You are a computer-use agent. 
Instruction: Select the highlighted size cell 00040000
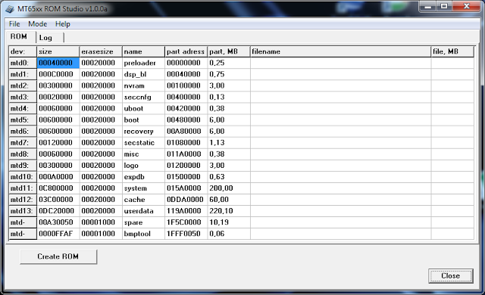[x=58, y=63]
